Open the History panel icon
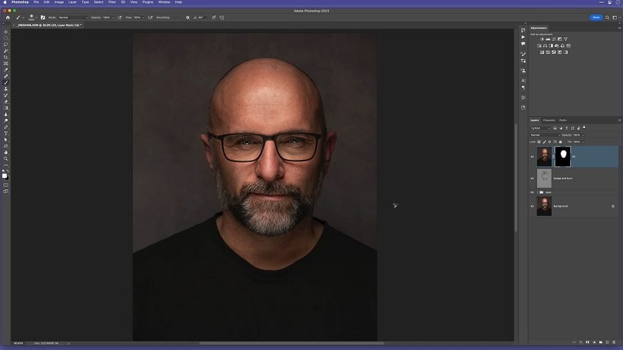The image size is (623, 350). coord(523,30)
